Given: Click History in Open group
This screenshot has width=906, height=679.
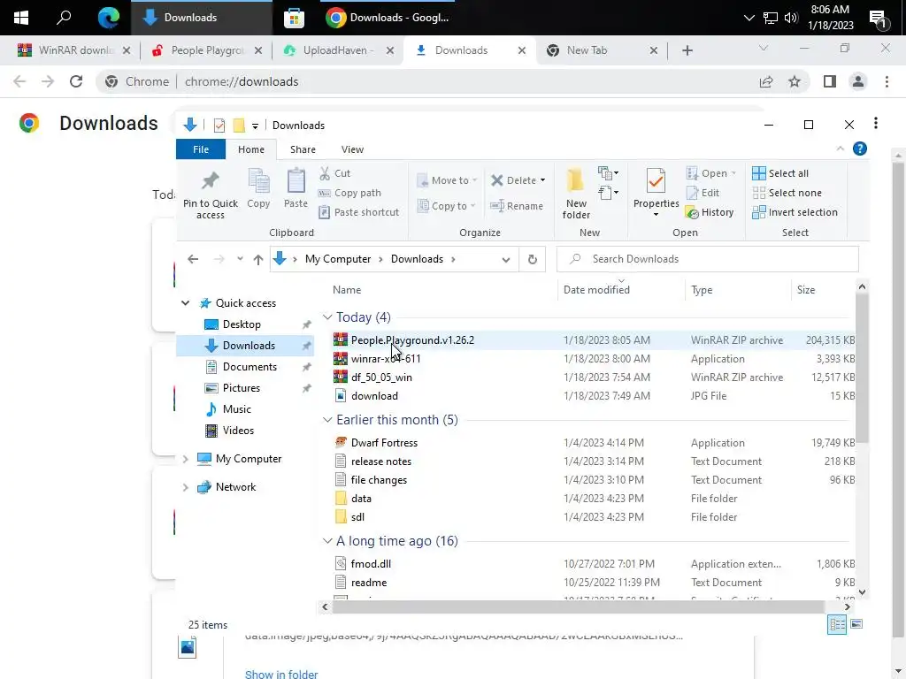Looking at the screenshot, I should pyautogui.click(x=710, y=212).
